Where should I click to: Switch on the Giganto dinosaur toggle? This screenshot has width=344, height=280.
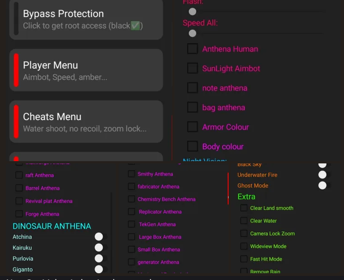[99, 269]
